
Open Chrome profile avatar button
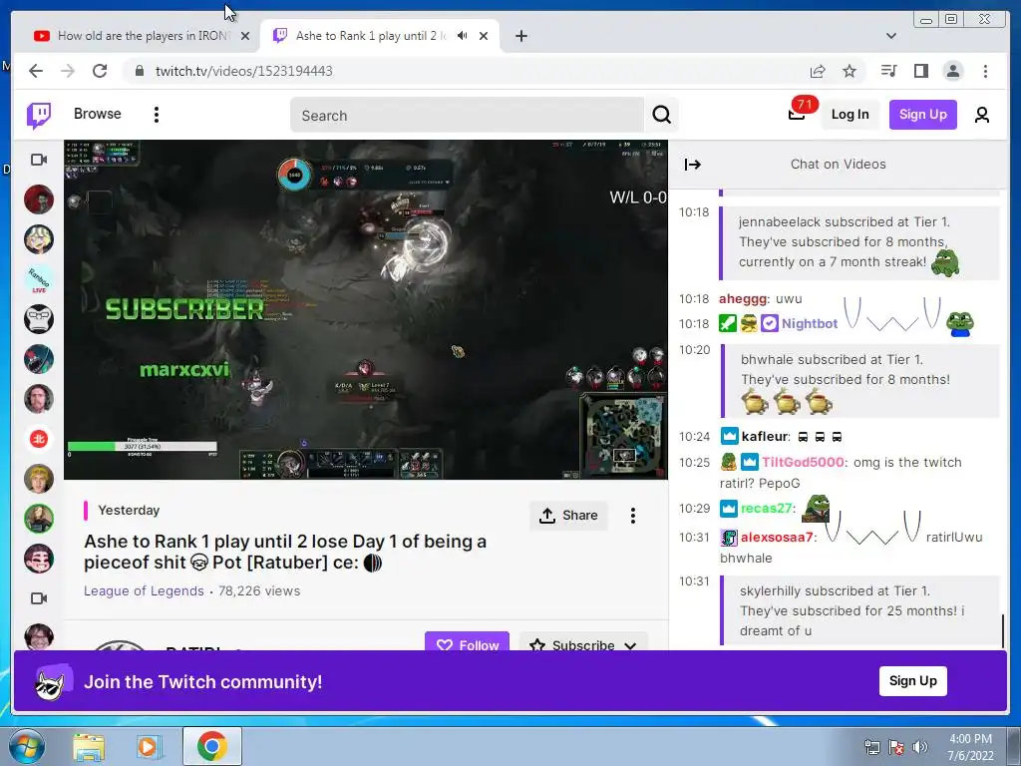click(952, 71)
